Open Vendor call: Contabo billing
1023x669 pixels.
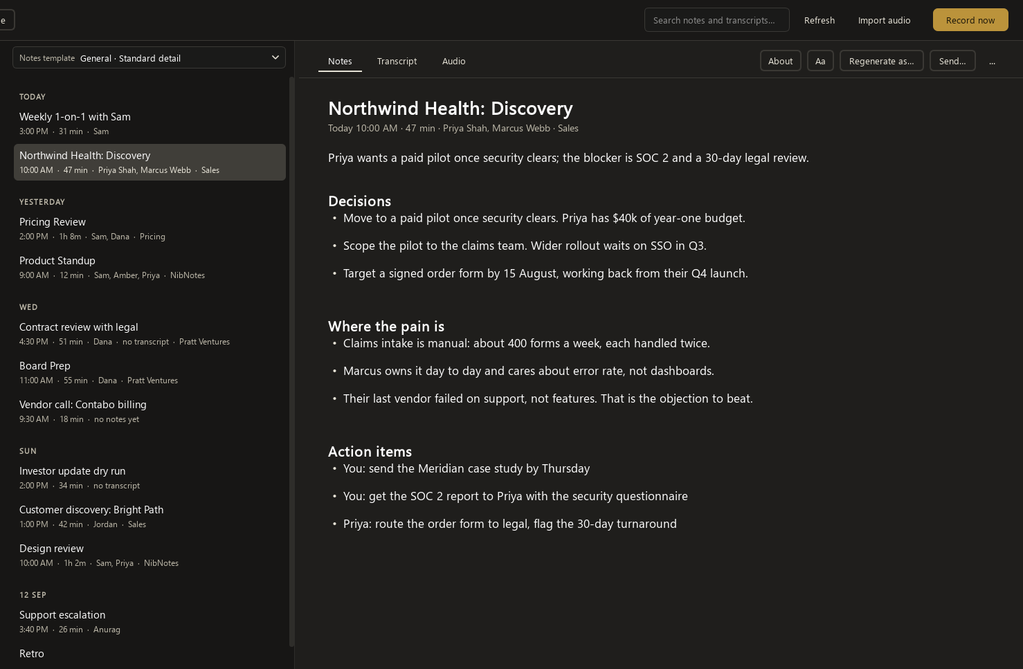click(x=150, y=411)
